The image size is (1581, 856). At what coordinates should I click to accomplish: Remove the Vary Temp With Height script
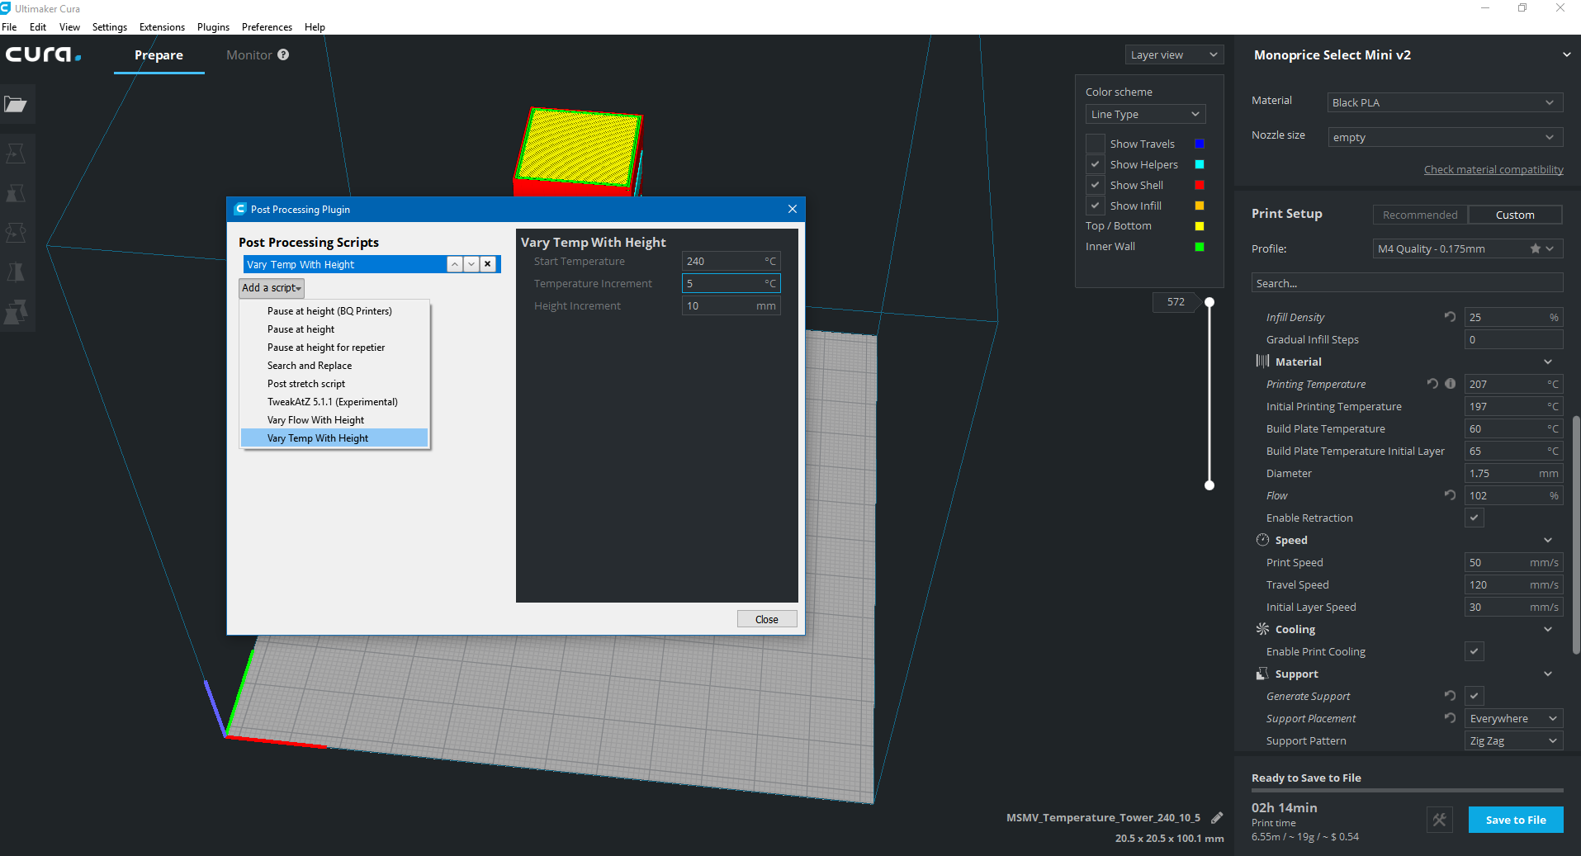(488, 264)
